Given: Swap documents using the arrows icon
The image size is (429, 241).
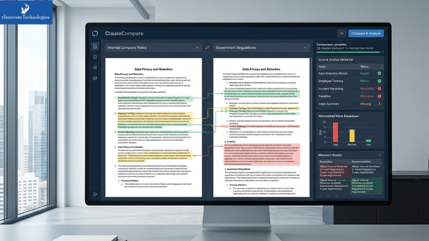Looking at the screenshot, I should [208, 48].
